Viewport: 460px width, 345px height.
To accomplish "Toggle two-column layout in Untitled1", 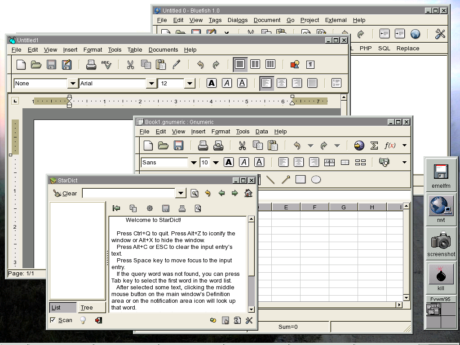I will (255, 64).
